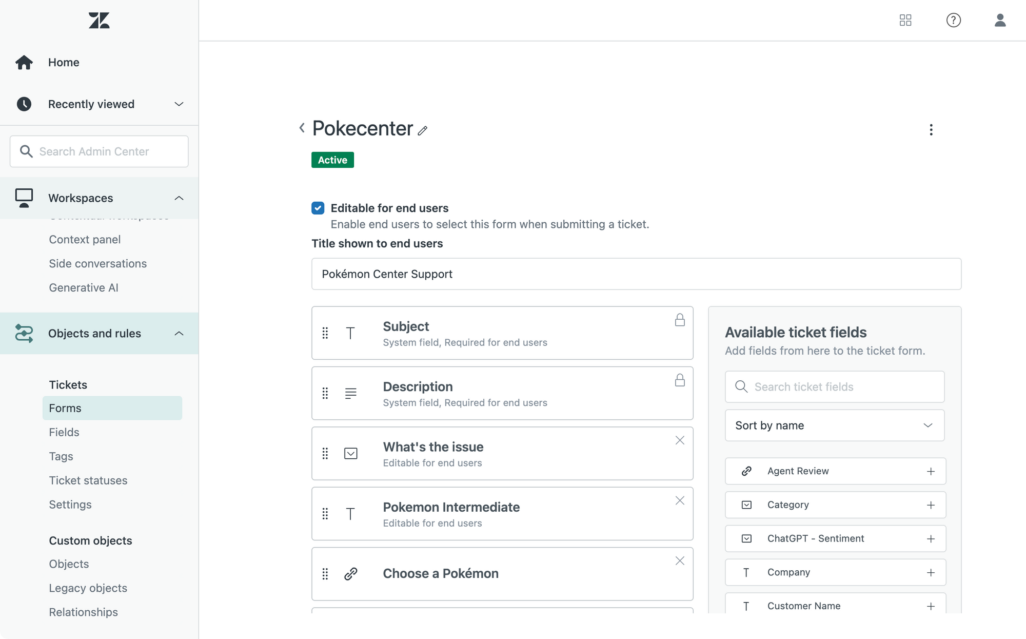1026x639 pixels.
Task: Focus the Search ticket fields box
Action: [834, 387]
